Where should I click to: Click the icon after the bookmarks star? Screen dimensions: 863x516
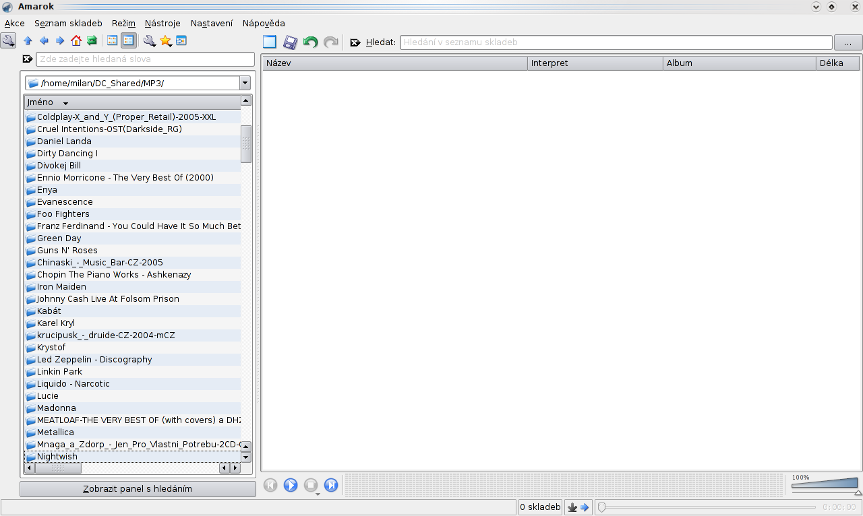(x=181, y=41)
